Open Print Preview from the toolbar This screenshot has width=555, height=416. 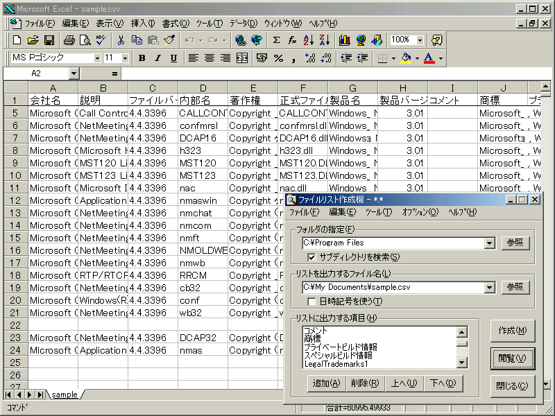coord(85,40)
